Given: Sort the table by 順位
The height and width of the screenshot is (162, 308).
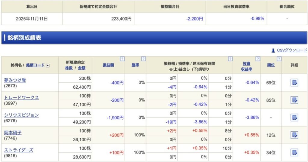Looking at the screenshot, I should point(271,65).
